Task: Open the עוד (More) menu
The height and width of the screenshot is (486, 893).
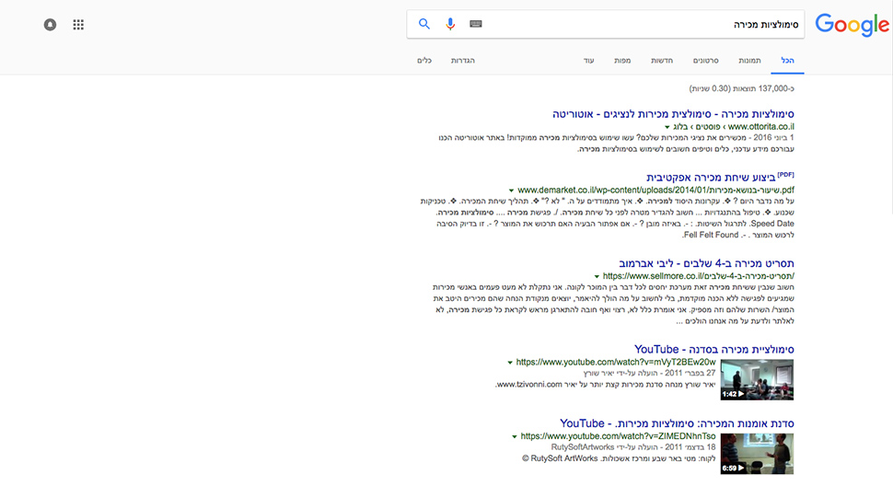Action: [x=589, y=61]
